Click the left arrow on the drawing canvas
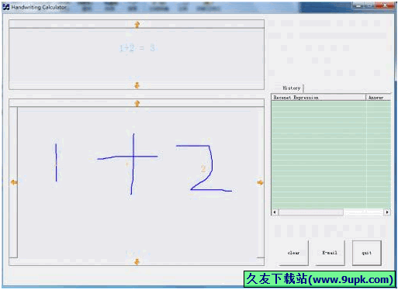Viewport: 398px width, 290px height. (14, 182)
